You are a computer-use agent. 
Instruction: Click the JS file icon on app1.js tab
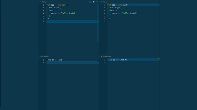[x=41, y=2]
